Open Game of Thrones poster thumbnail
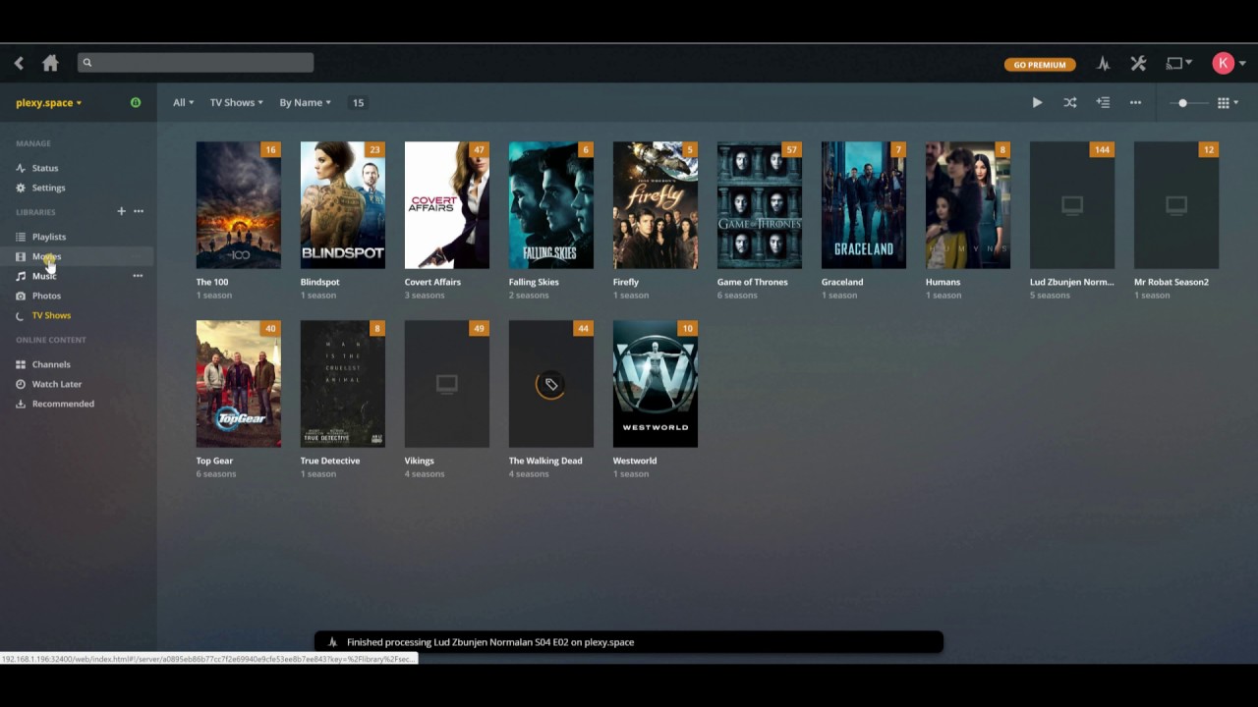Image resolution: width=1258 pixels, height=707 pixels. pos(759,205)
